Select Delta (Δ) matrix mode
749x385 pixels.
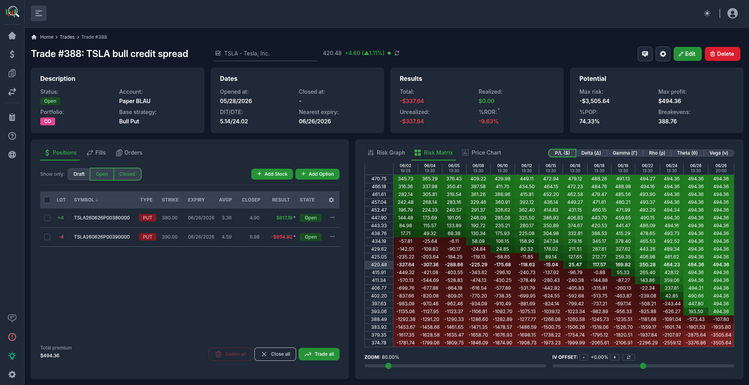click(x=591, y=153)
